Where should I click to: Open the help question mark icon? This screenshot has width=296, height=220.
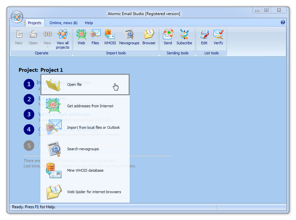[283, 22]
